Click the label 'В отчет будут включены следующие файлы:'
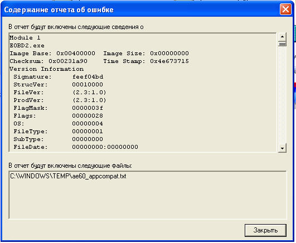 [70, 166]
